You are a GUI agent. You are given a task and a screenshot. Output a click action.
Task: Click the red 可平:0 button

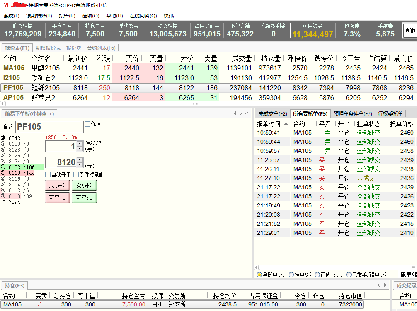[57, 198]
